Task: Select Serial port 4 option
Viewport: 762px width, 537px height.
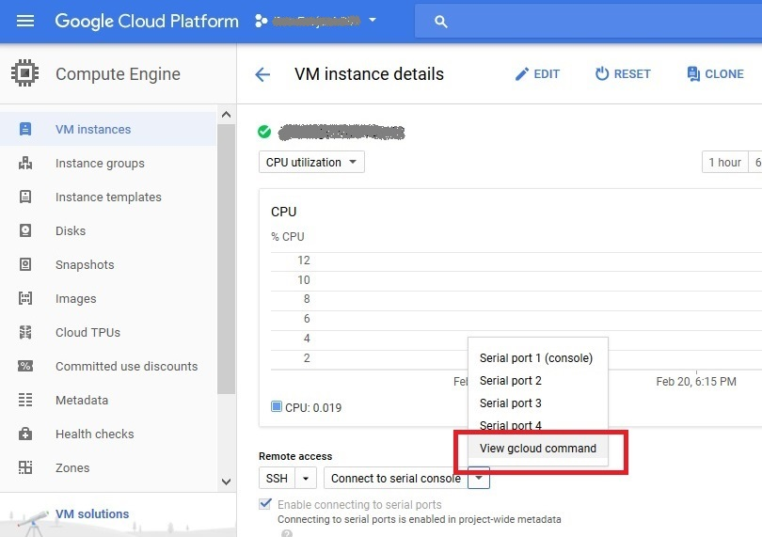Action: 536,425
